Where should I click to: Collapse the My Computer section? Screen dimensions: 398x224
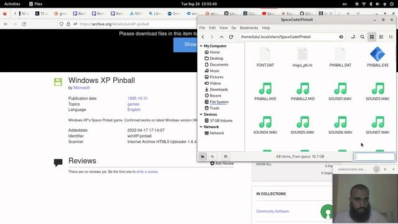point(201,46)
